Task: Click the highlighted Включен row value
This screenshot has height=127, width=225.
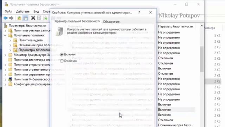Action: (x=165, y=110)
